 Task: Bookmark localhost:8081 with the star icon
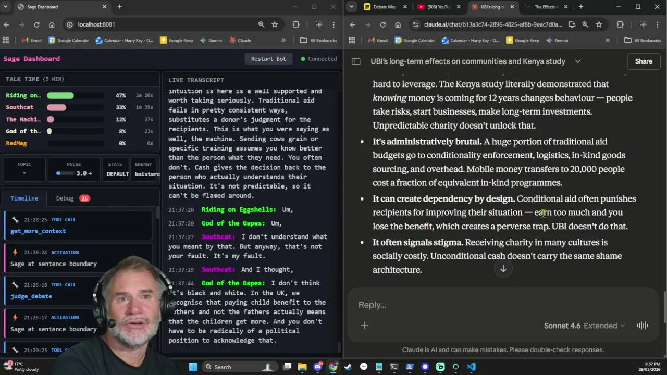click(275, 24)
